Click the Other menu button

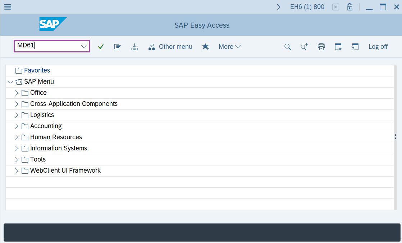coord(170,47)
